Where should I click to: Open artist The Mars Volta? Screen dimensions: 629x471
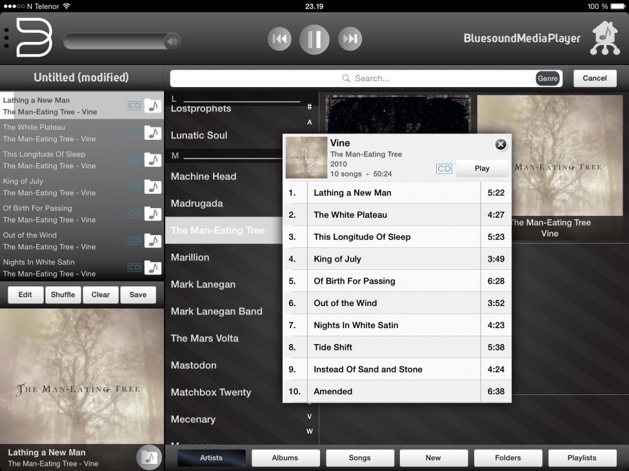[205, 338]
